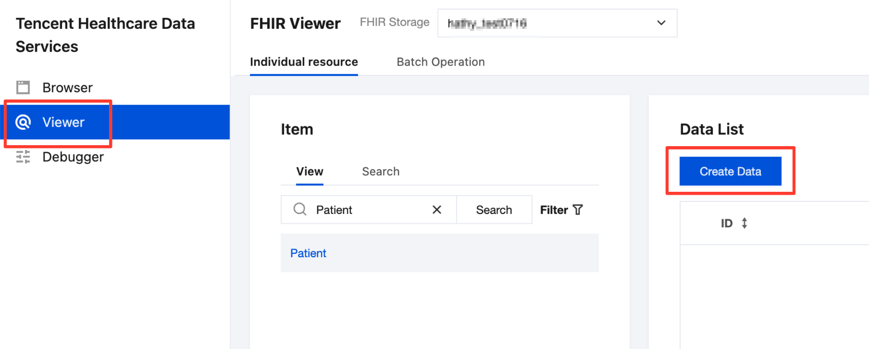869x349 pixels.
Task: Click the Data List heading
Action: [712, 129]
